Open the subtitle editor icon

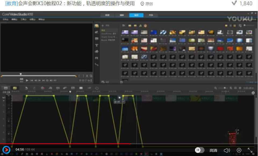click(x=73, y=88)
